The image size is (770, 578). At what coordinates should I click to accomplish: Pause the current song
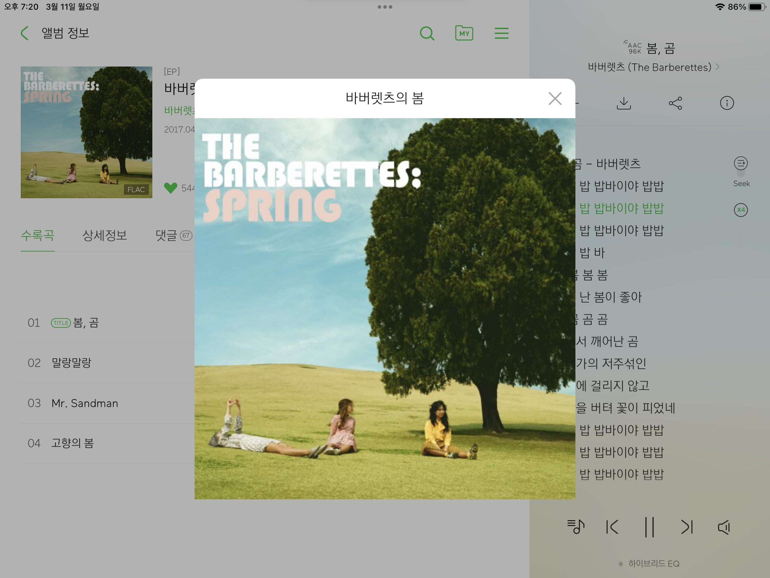pyautogui.click(x=649, y=527)
